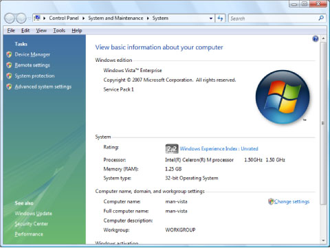Click the shield icon next to System protection
This screenshot has height=248, width=330.
click(x=9, y=76)
